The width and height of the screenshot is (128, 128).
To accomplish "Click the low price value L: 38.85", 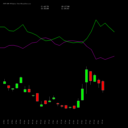I will click(65, 9).
